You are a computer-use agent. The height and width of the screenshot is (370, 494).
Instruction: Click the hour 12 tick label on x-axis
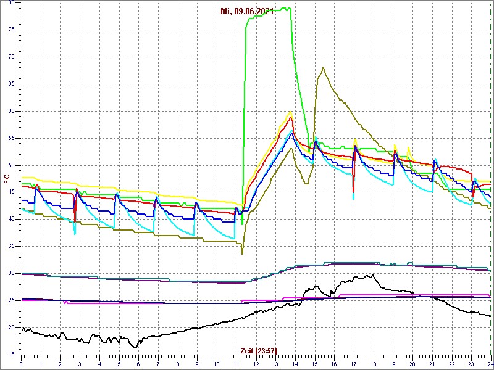[256, 364]
